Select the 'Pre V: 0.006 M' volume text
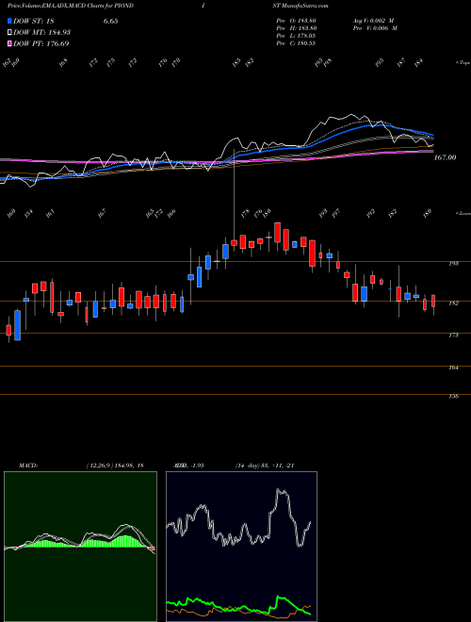 tap(375, 28)
